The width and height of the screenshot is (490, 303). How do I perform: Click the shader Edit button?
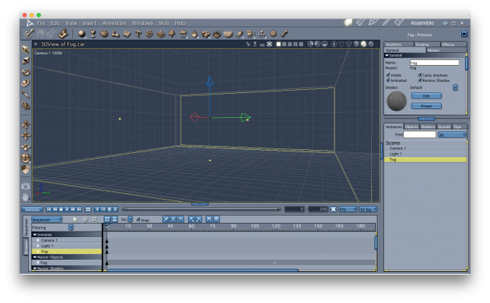(427, 95)
